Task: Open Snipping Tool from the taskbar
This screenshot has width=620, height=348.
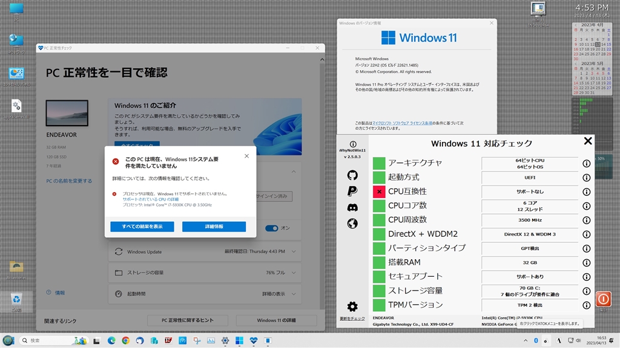Action: click(197, 341)
